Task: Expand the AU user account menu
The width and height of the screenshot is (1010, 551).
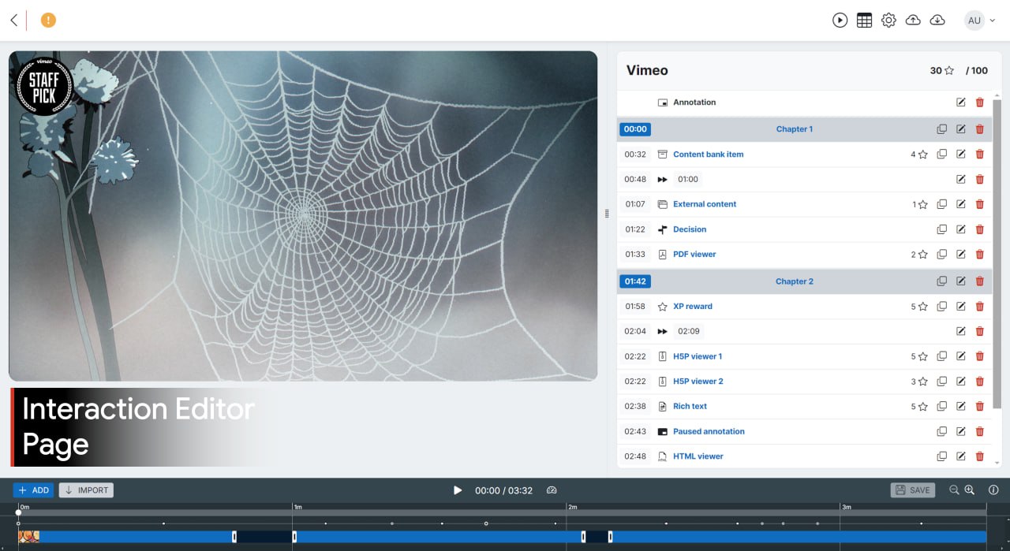Action: click(x=979, y=20)
